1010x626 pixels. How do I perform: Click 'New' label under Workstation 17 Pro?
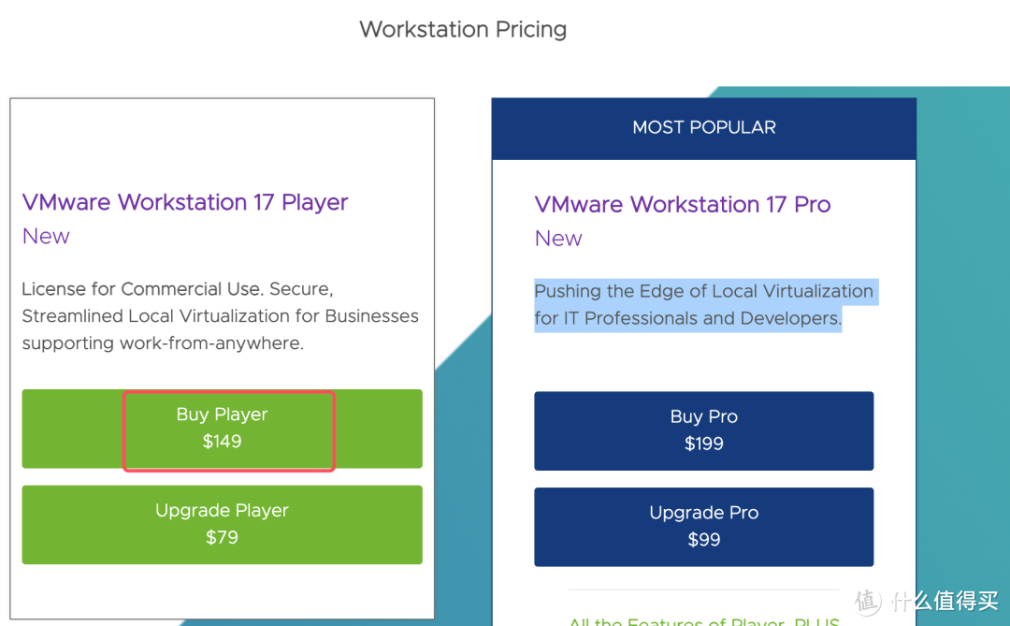coord(558,239)
